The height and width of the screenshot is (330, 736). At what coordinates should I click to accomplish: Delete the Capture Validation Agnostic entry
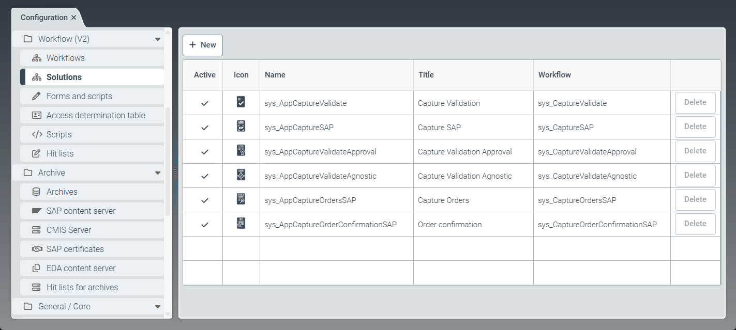coord(695,175)
